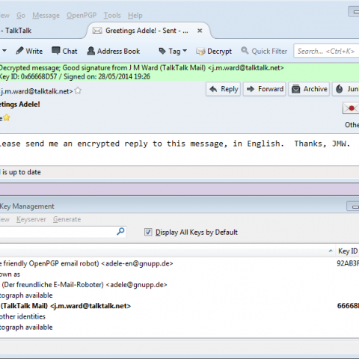The height and width of the screenshot is (359, 359).
Task: Open the Help menu
Action: click(x=135, y=16)
